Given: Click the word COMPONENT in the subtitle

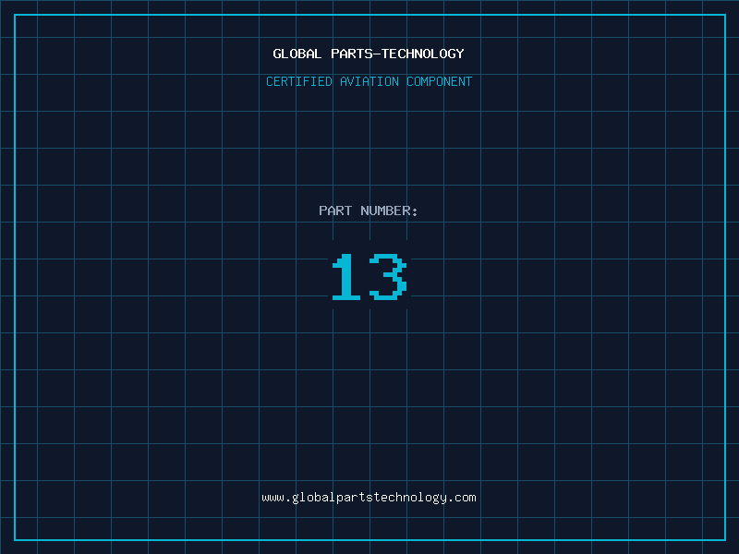Looking at the screenshot, I should (440, 81).
